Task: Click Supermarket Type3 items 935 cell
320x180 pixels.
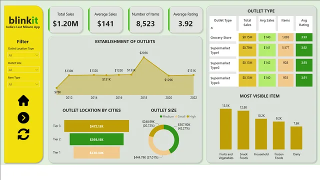Action: pos(285,80)
